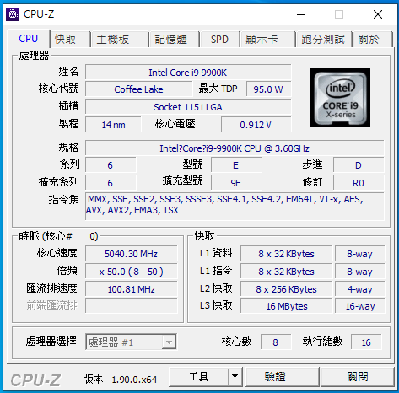
Task: Click the 關閉 button
Action: (x=358, y=376)
